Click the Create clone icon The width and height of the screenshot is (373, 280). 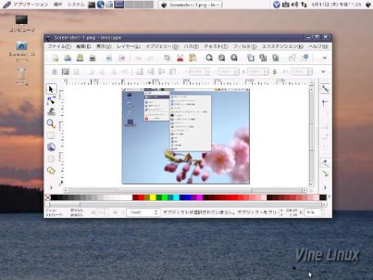click(263, 58)
